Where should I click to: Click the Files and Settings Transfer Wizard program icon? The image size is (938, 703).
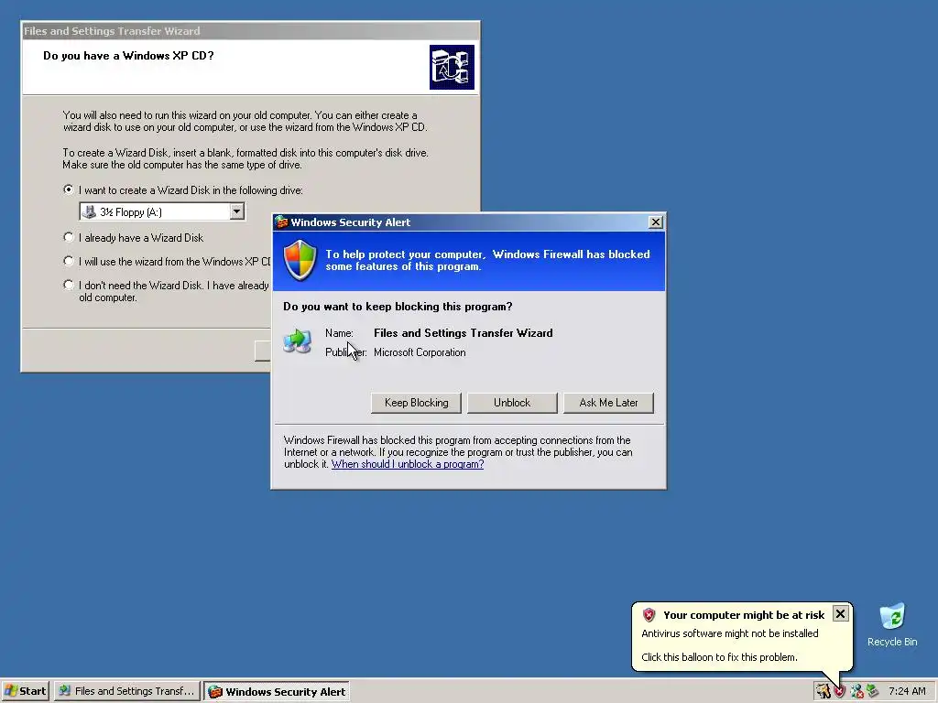tap(298, 341)
